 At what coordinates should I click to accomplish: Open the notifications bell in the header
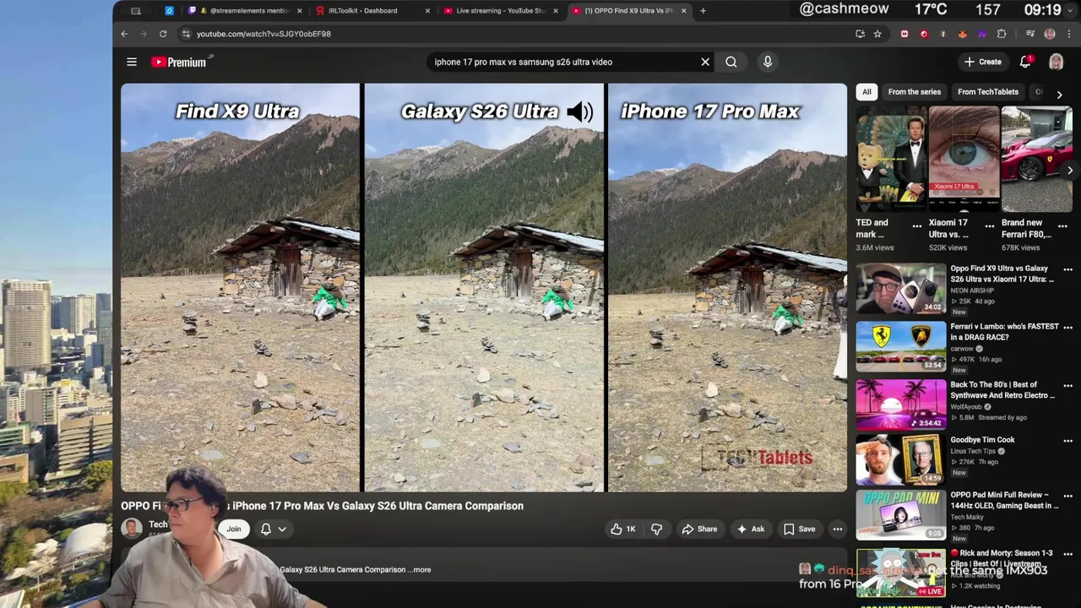(1025, 62)
